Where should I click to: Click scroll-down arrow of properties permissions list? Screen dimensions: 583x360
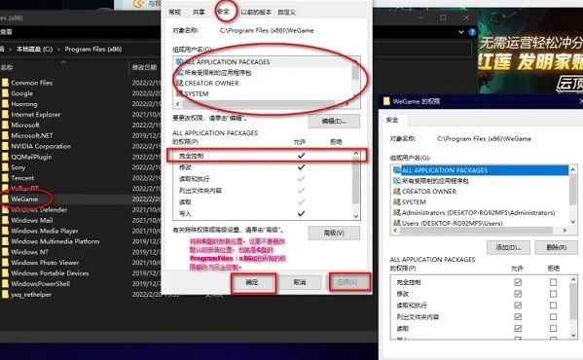pyautogui.click(x=356, y=216)
